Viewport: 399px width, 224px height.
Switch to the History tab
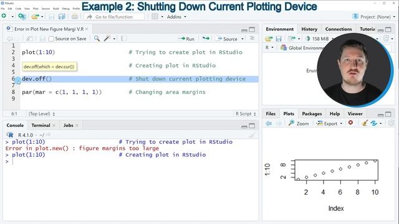(309, 29)
